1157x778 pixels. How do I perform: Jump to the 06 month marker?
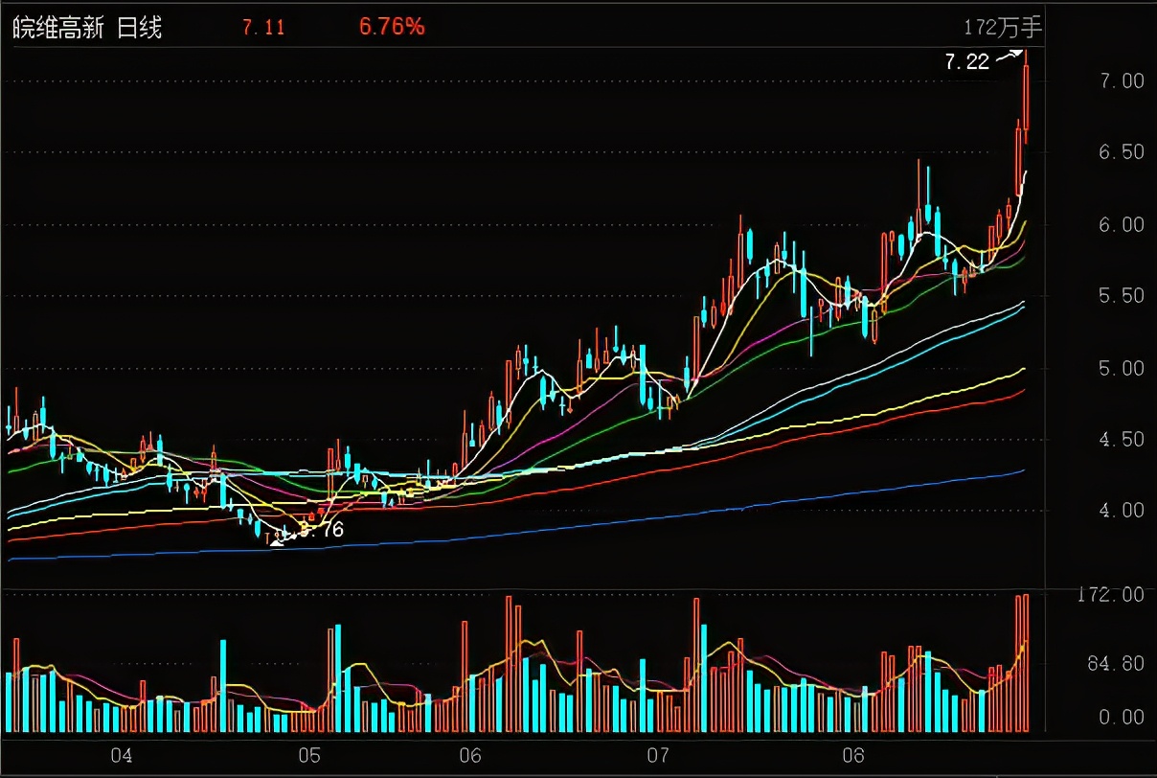(x=469, y=754)
